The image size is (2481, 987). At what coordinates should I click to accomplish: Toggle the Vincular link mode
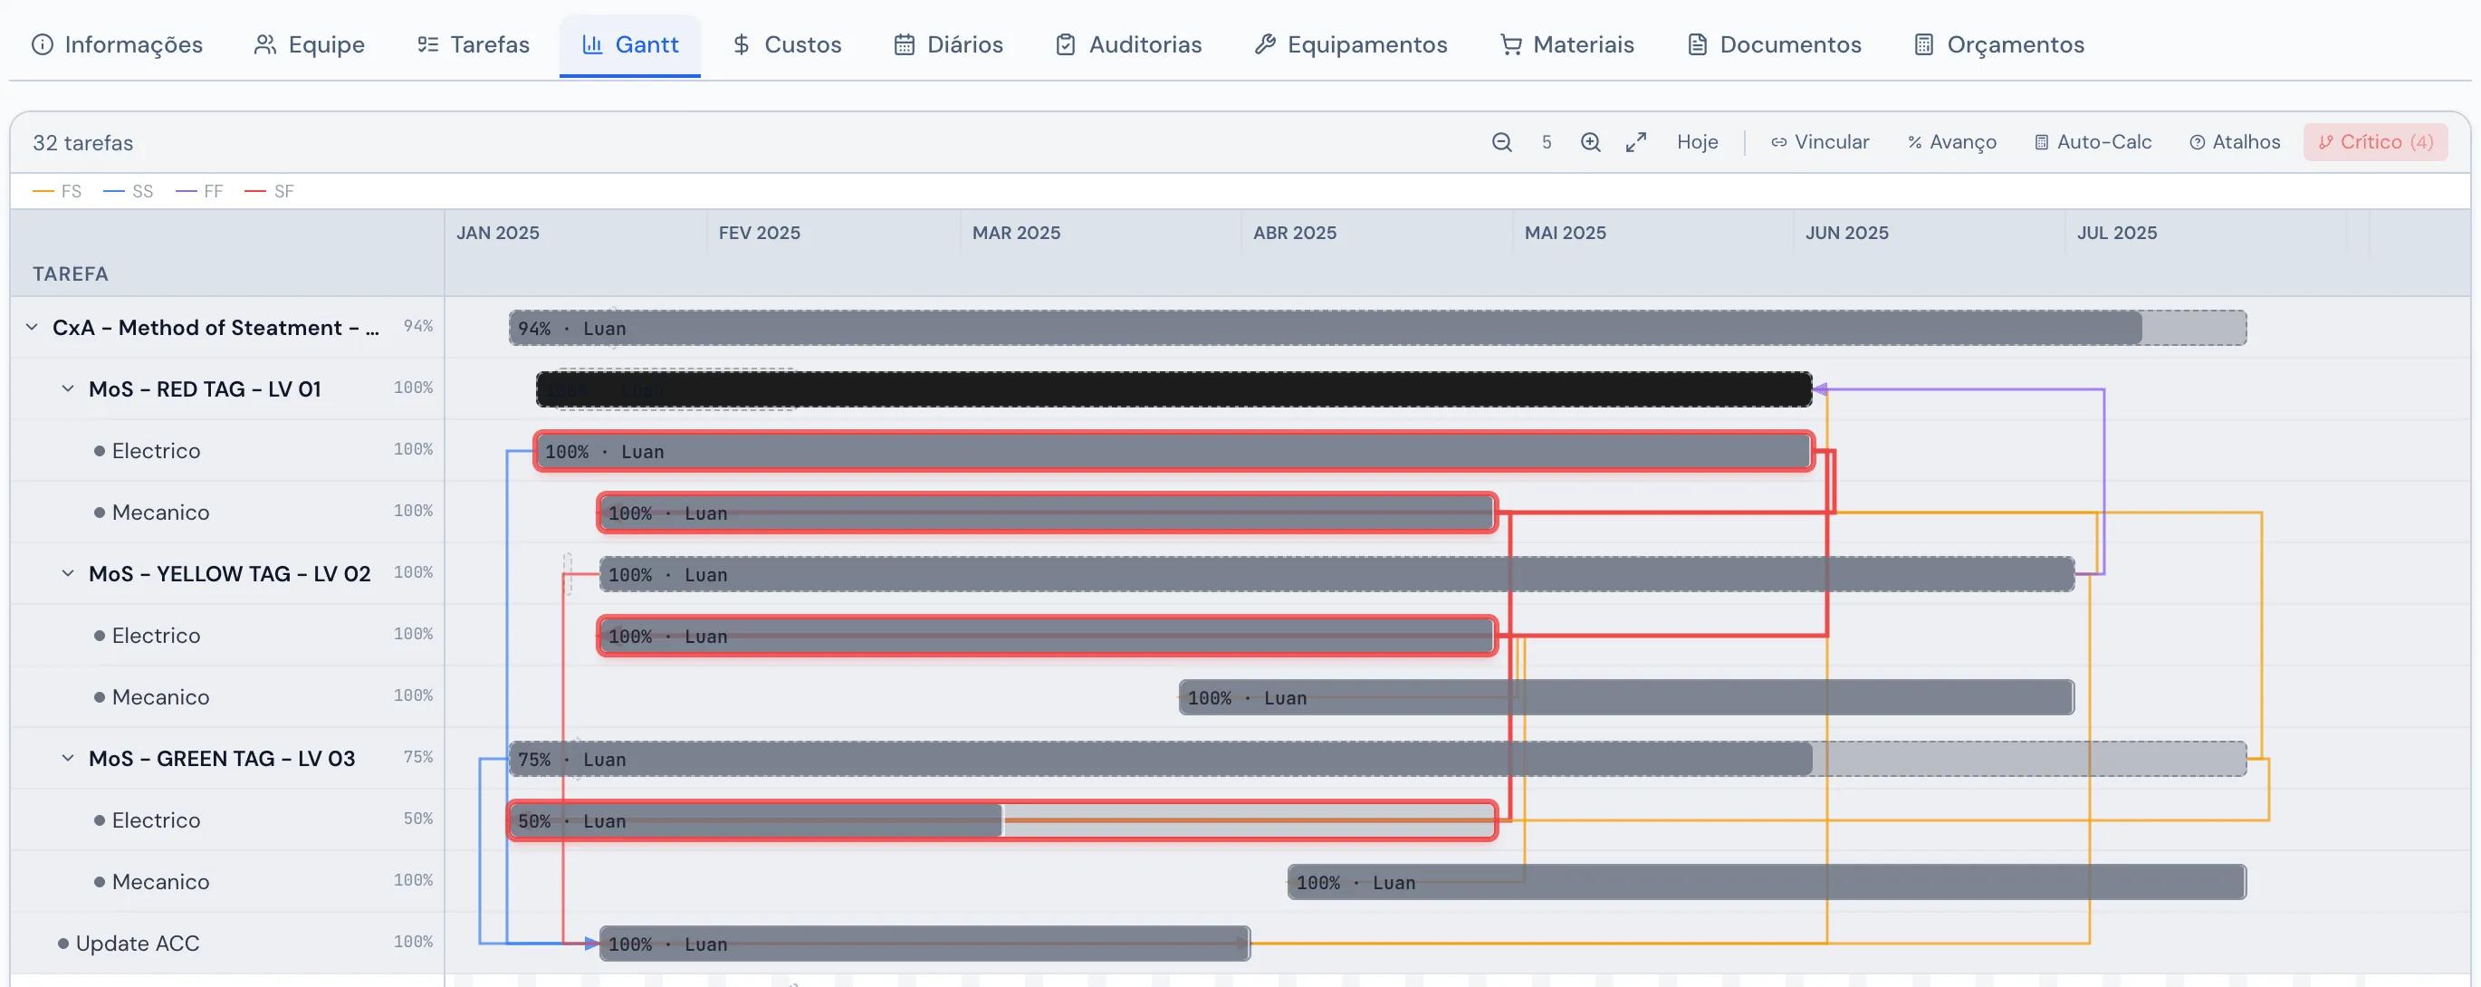1819,142
